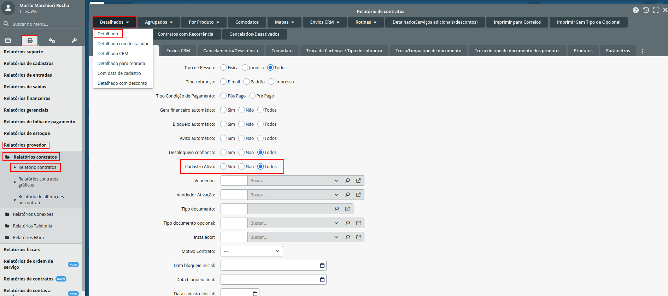This screenshot has height=296, width=668.
Task: Select E-mail for Tipo cobrança
Action: coord(223,82)
